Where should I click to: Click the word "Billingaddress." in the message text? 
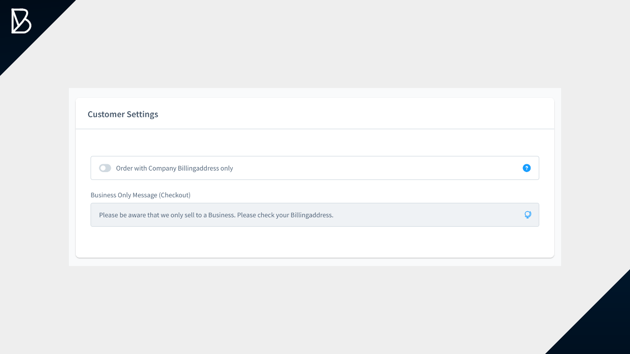coord(312,215)
